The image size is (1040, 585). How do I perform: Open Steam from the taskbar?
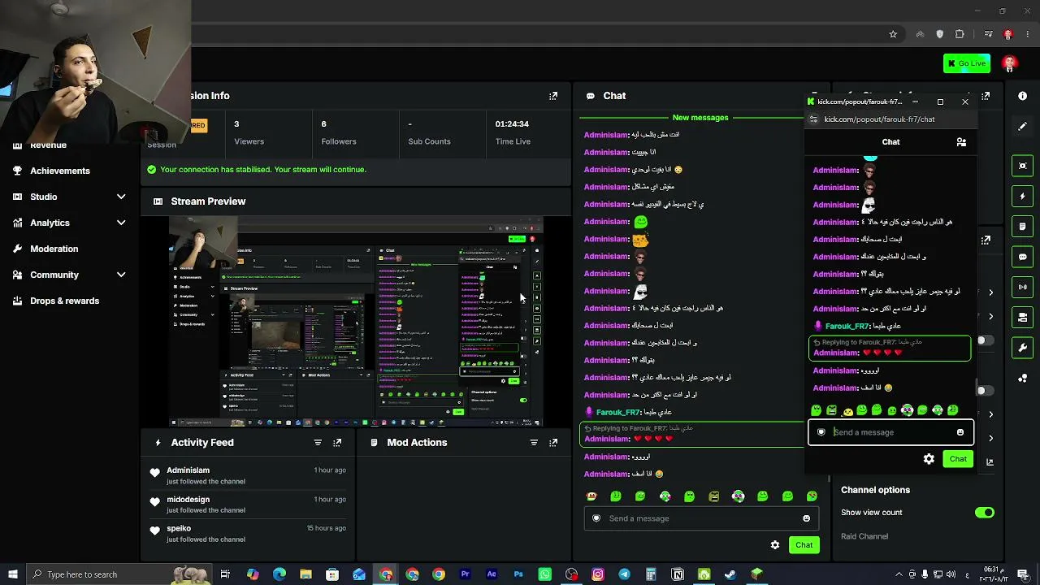(x=730, y=574)
